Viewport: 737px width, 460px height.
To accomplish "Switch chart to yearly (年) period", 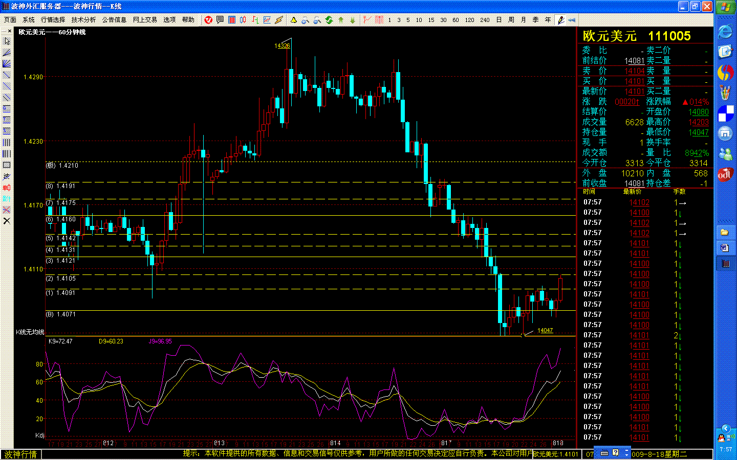I will (548, 20).
